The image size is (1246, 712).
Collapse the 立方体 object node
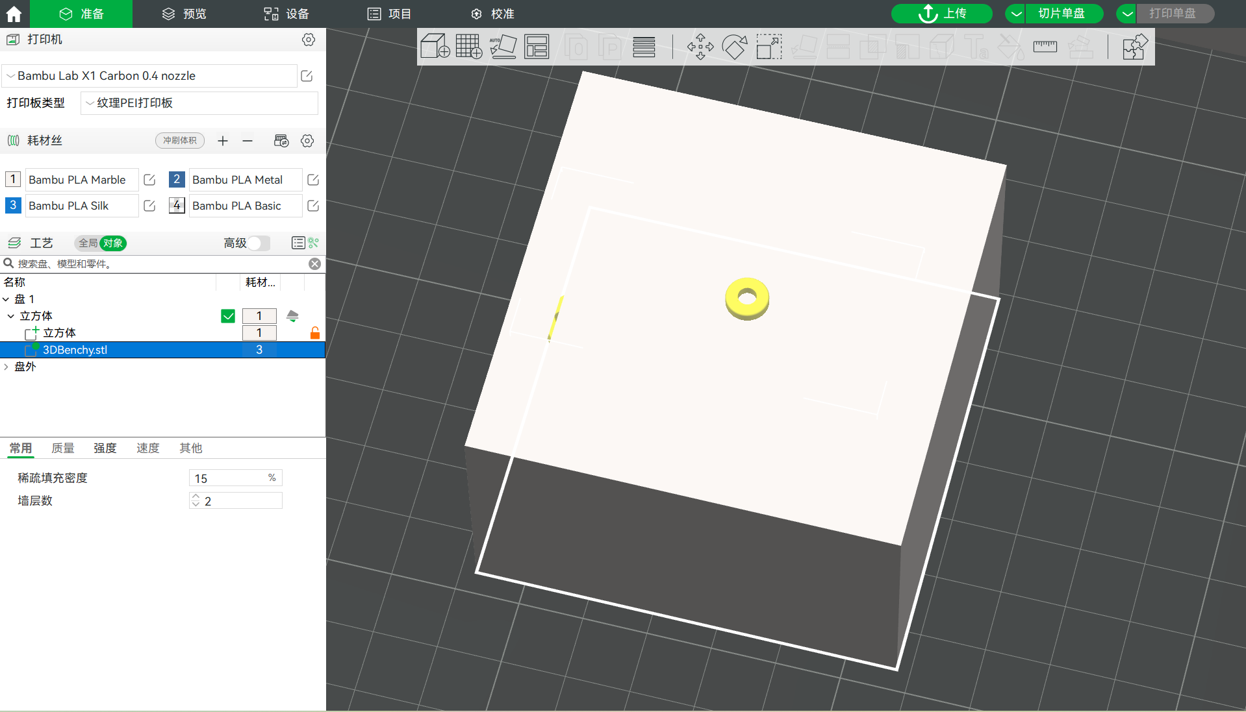tap(11, 316)
